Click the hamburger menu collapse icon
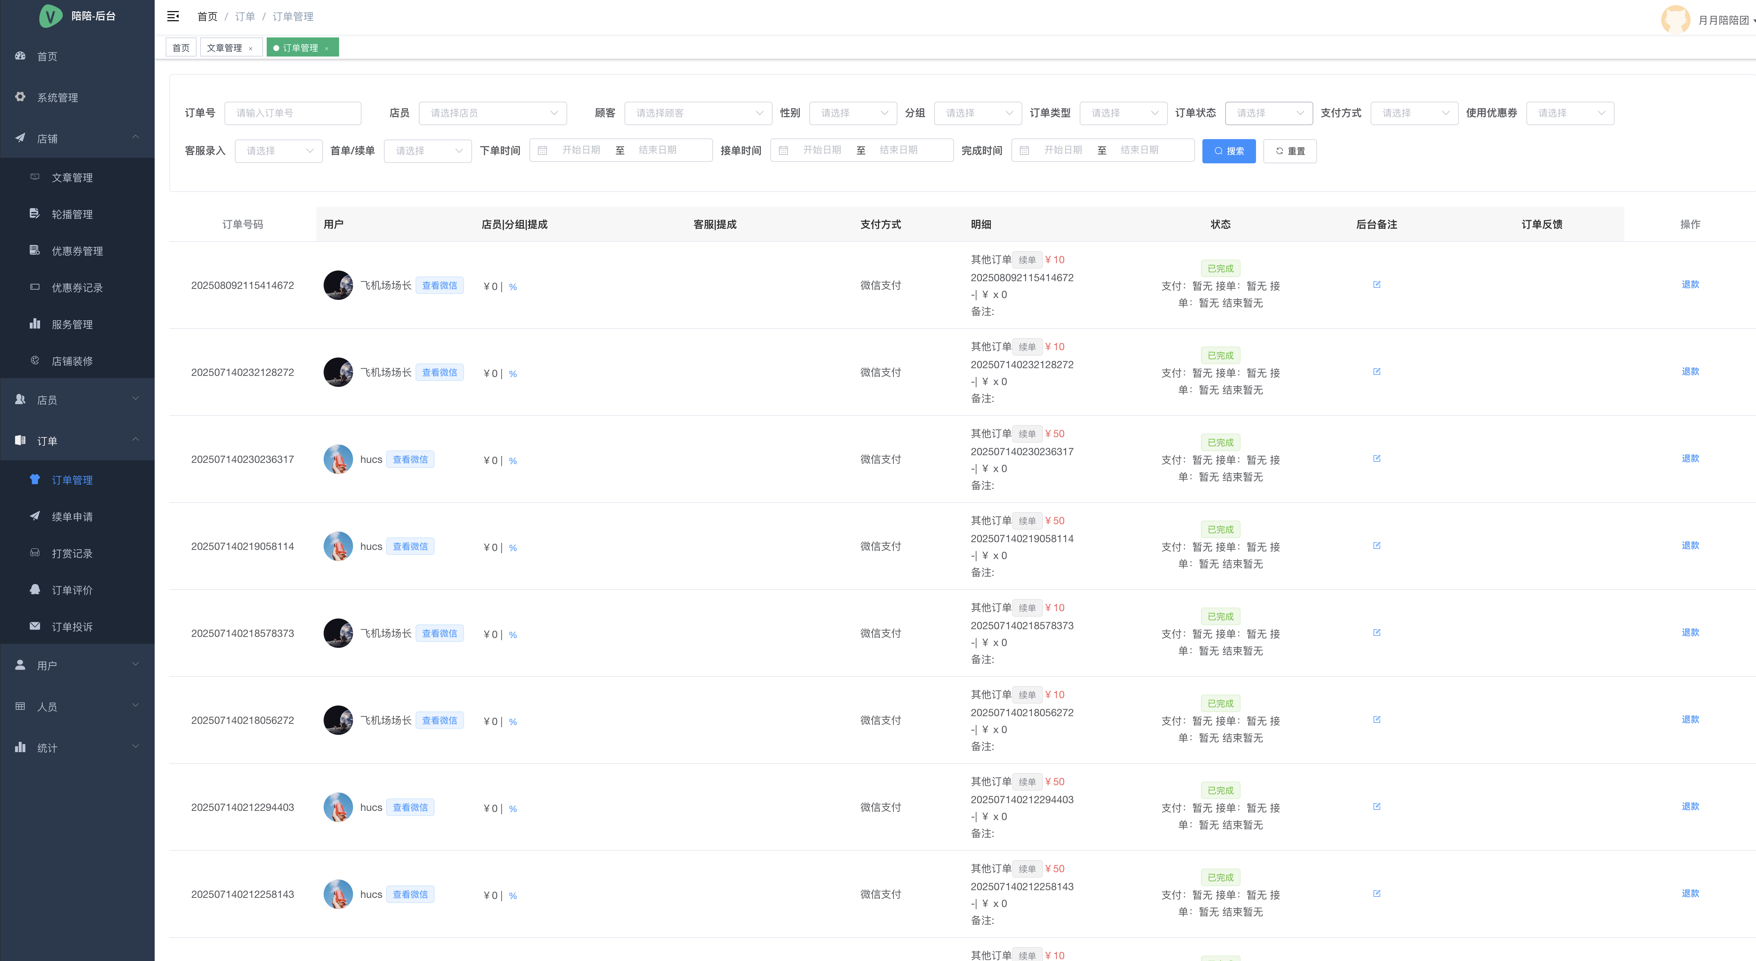The height and width of the screenshot is (961, 1756). click(x=173, y=16)
